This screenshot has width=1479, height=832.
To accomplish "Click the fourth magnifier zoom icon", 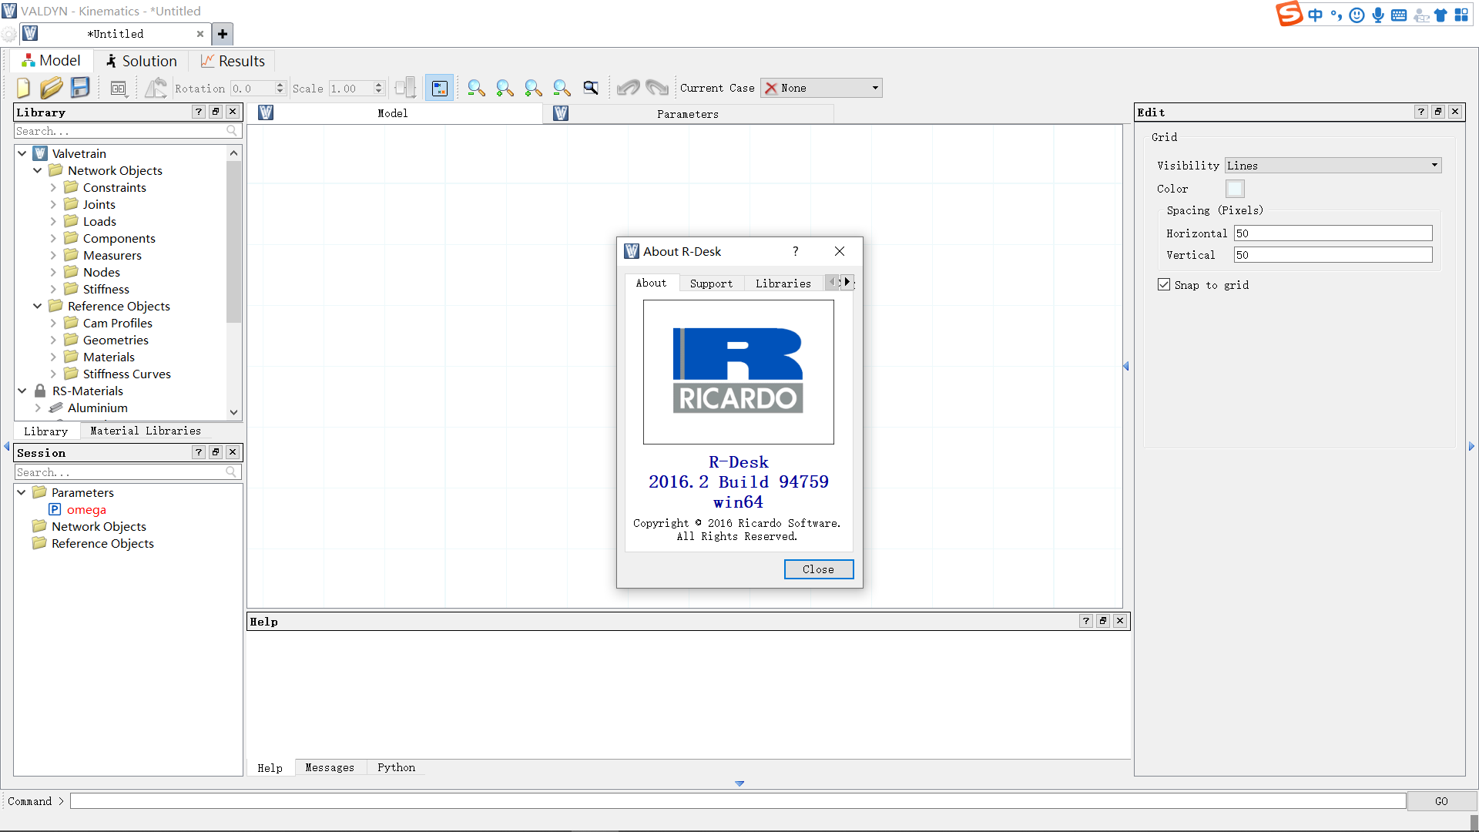I will coord(562,88).
